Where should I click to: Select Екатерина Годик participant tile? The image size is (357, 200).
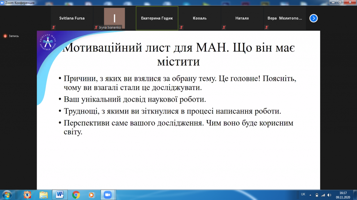(157, 18)
